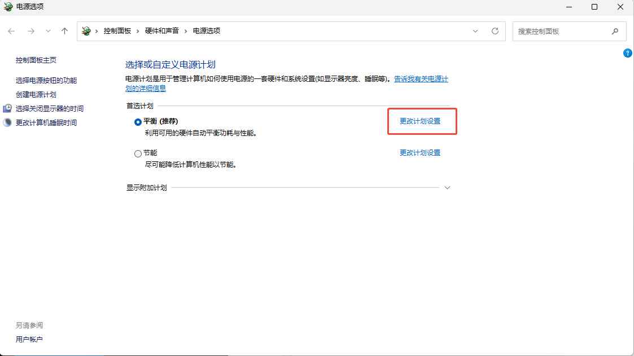Open 选择电源按钮的功能 link
The width and height of the screenshot is (634, 356).
click(x=46, y=81)
